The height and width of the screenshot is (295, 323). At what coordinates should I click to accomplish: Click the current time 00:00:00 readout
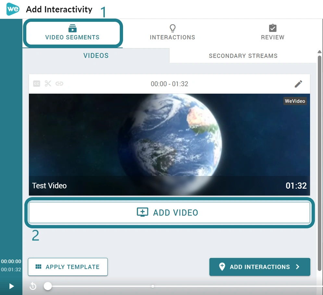click(11, 261)
